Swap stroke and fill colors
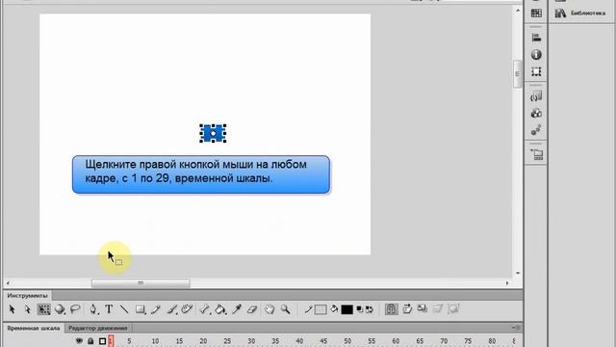 [370, 309]
